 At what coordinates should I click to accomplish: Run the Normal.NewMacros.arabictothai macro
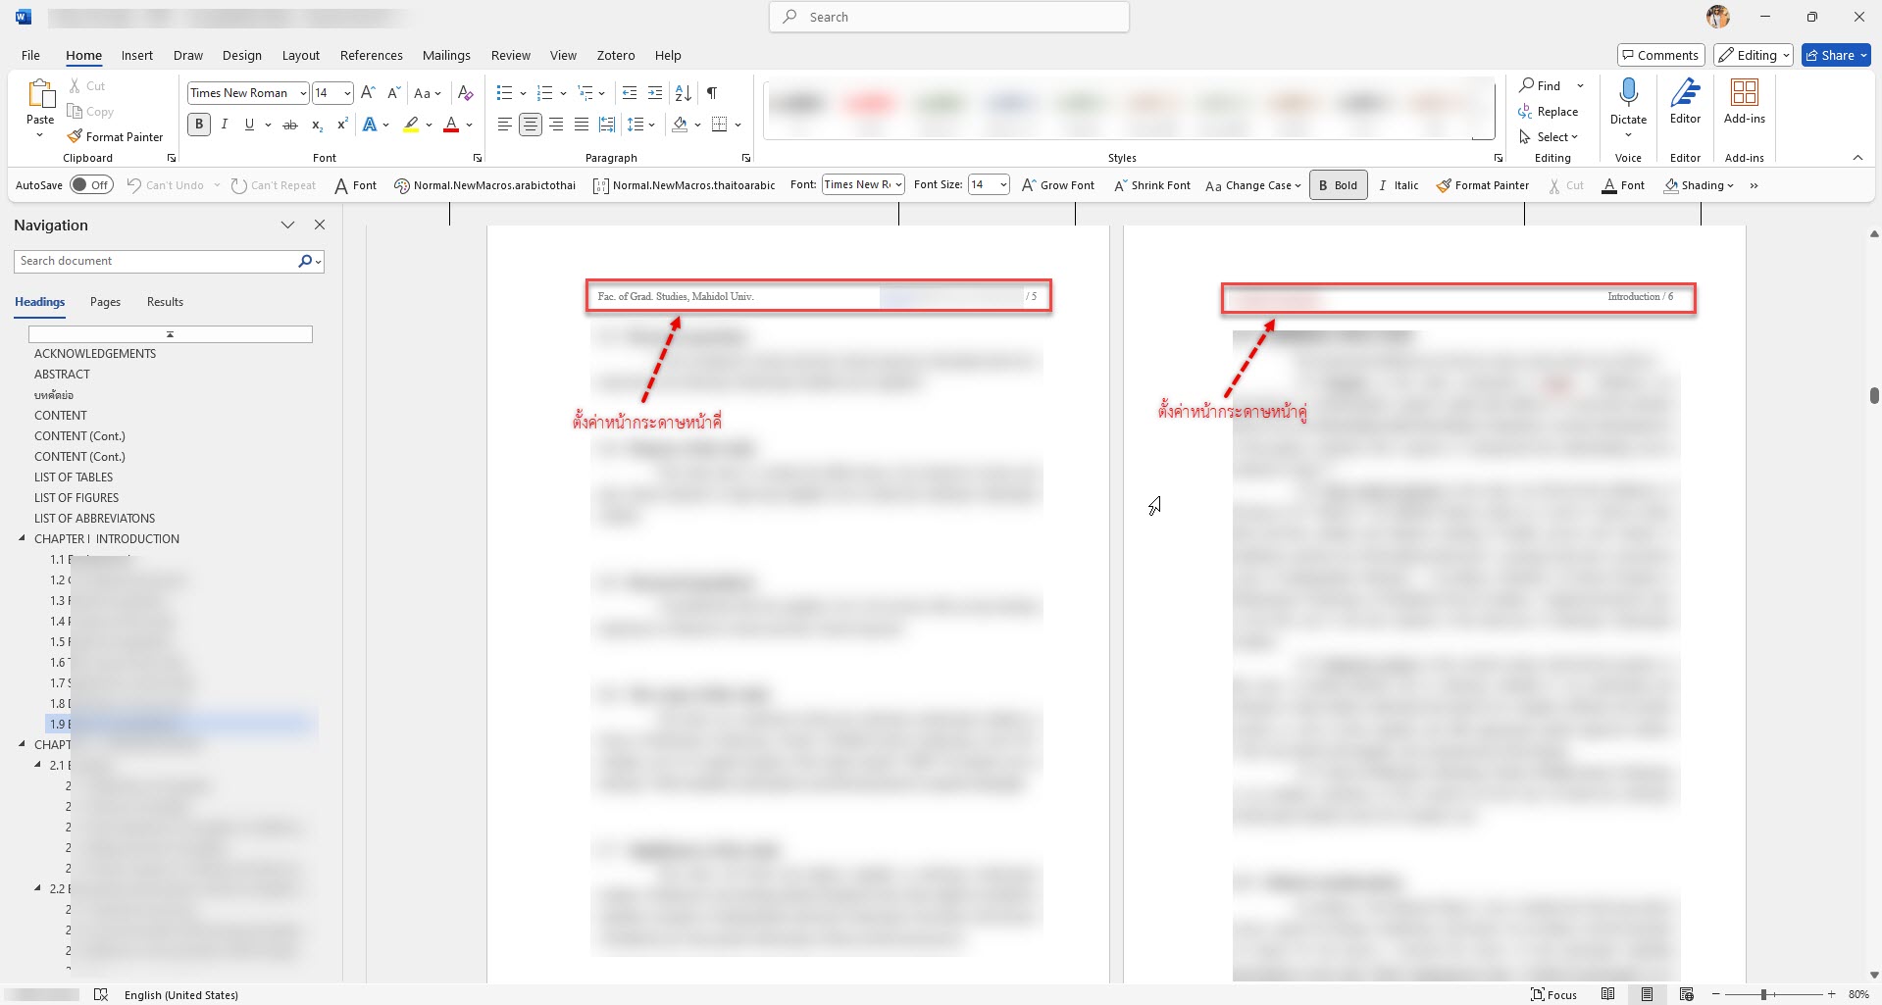[x=484, y=184]
